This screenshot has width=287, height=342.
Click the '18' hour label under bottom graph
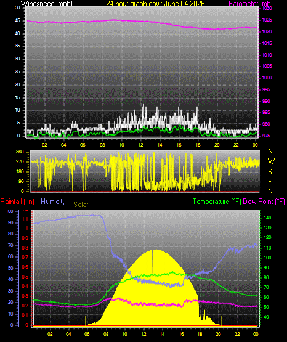click(x=200, y=334)
